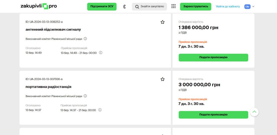Click the phone contact icon
The width and height of the screenshot is (277, 135).
(124, 7)
